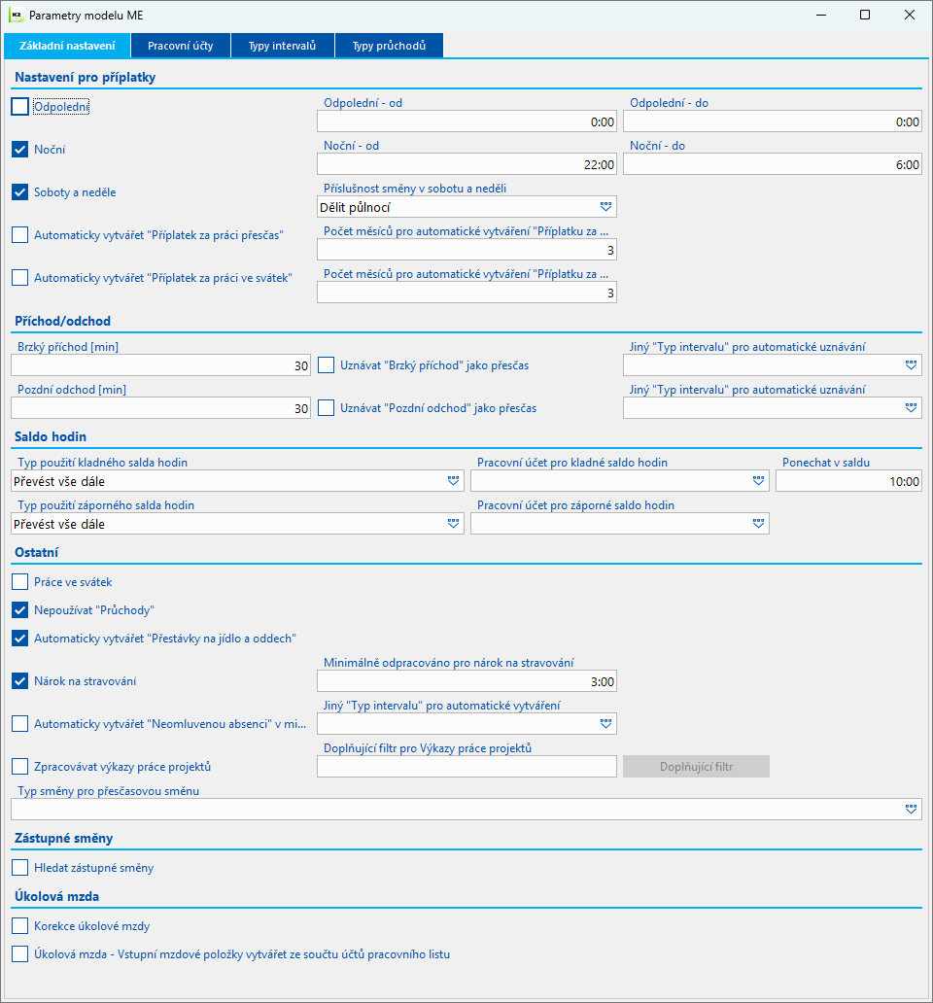933x1003 pixels.
Task: Click the 'Ponechat v saldu' time field
Action: pyautogui.click(x=848, y=481)
